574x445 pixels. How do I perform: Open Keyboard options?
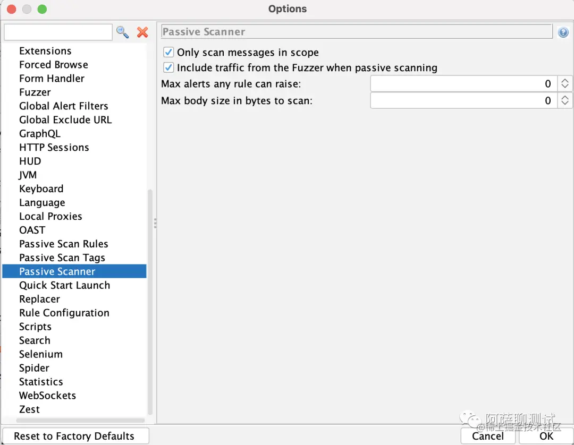(41, 189)
